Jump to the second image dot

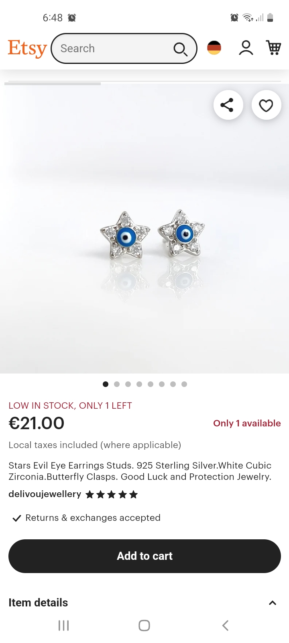[x=117, y=384]
